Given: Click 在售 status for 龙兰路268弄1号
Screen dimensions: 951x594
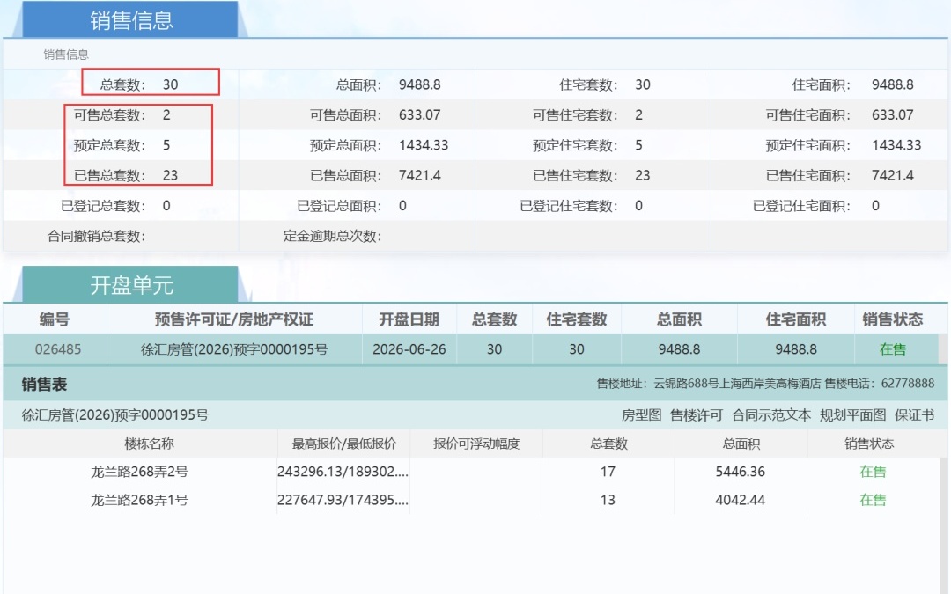Looking at the screenshot, I should [x=873, y=500].
